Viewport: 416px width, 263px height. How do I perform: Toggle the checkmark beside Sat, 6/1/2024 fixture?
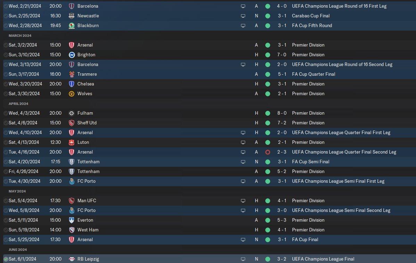(x=6, y=259)
